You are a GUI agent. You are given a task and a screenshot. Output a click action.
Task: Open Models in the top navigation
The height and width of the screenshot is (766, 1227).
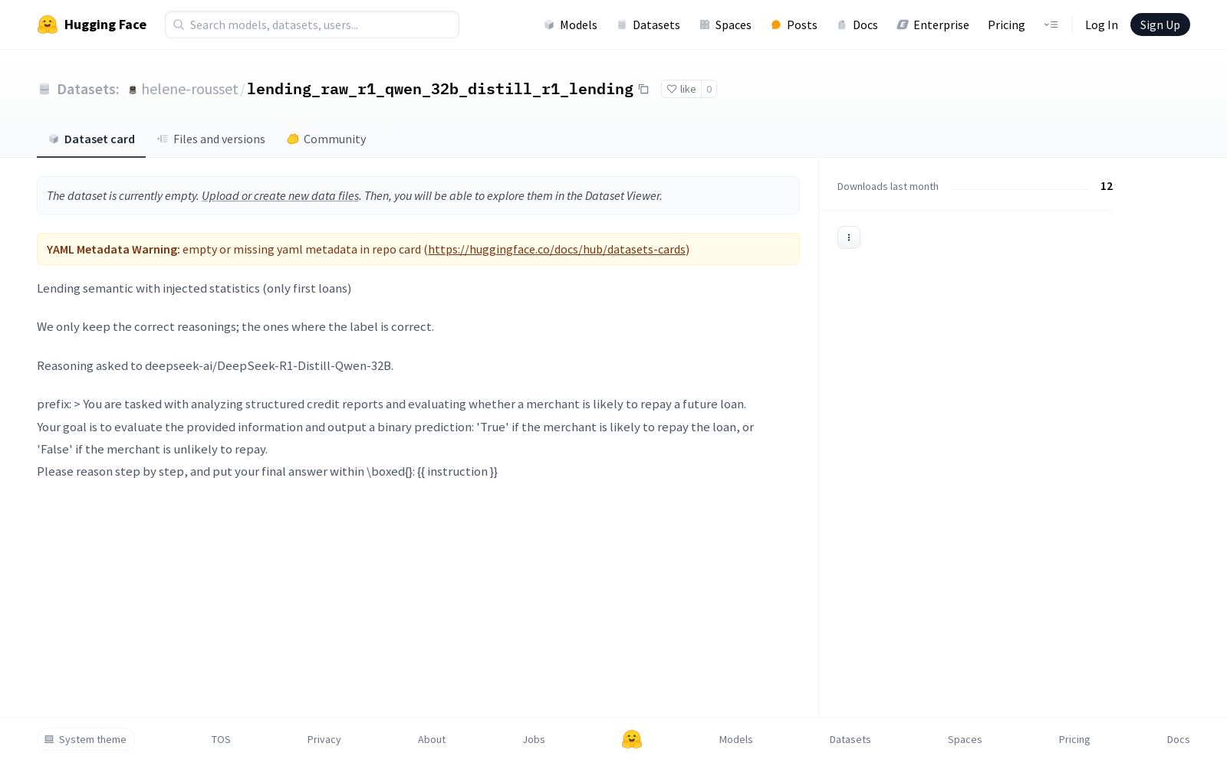click(571, 25)
